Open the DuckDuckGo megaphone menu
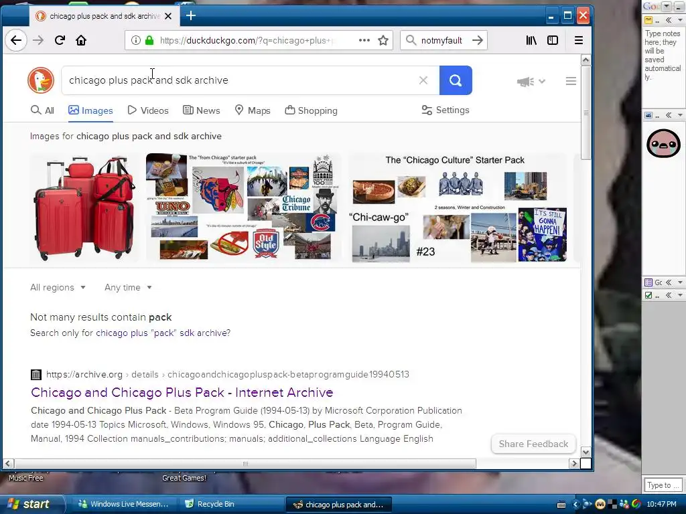Screen dimensions: 686x514 531,81
